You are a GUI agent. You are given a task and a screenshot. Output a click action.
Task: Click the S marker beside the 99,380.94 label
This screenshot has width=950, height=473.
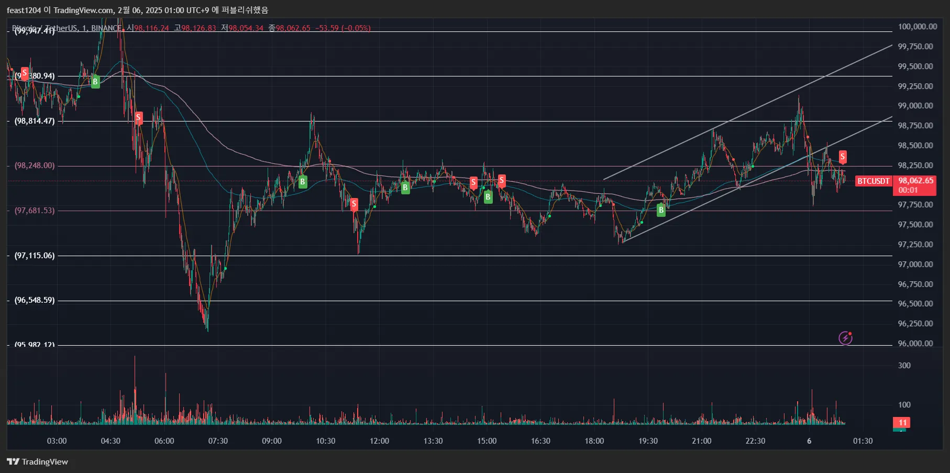coord(25,73)
